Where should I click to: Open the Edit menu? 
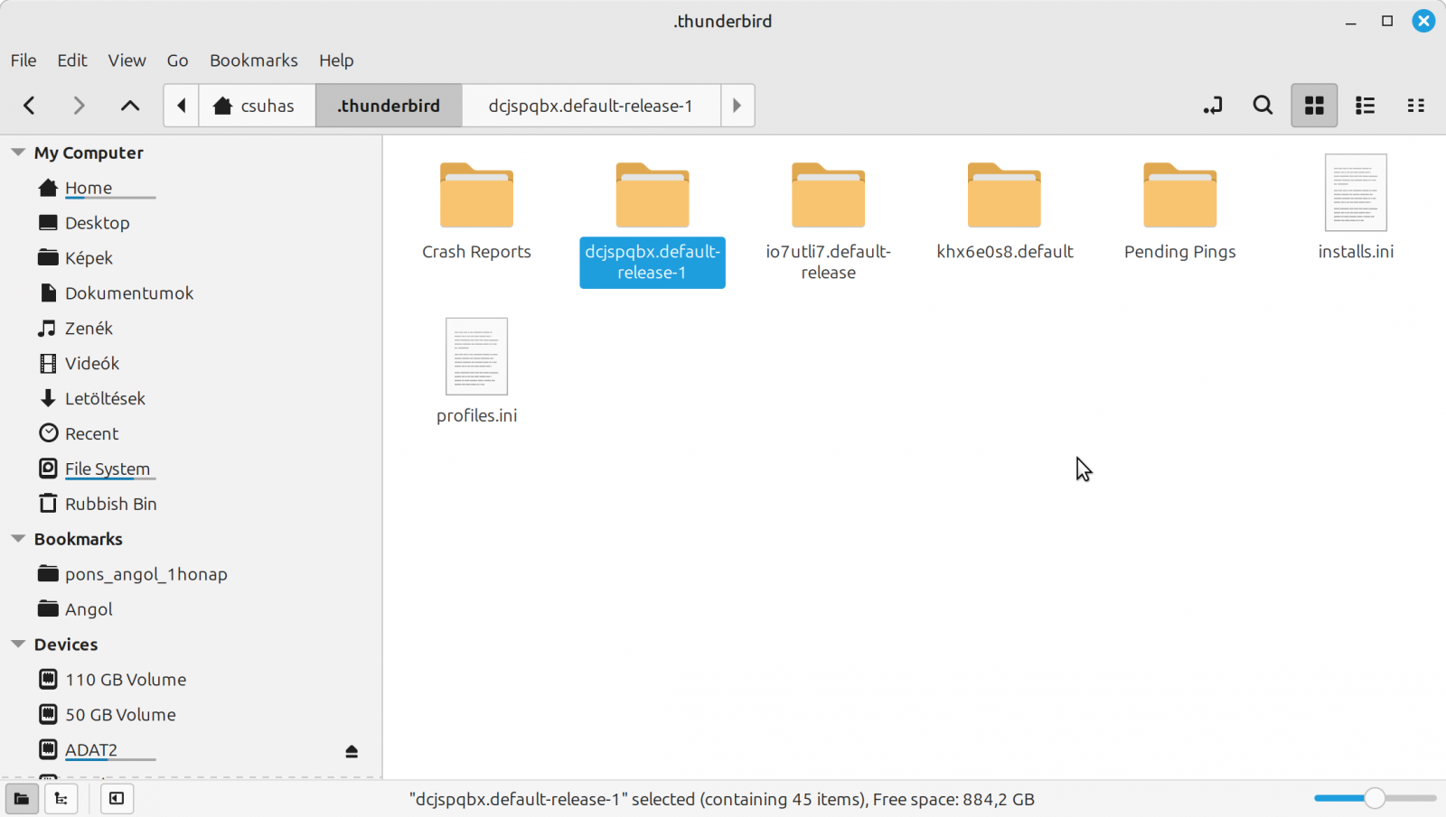(x=72, y=60)
